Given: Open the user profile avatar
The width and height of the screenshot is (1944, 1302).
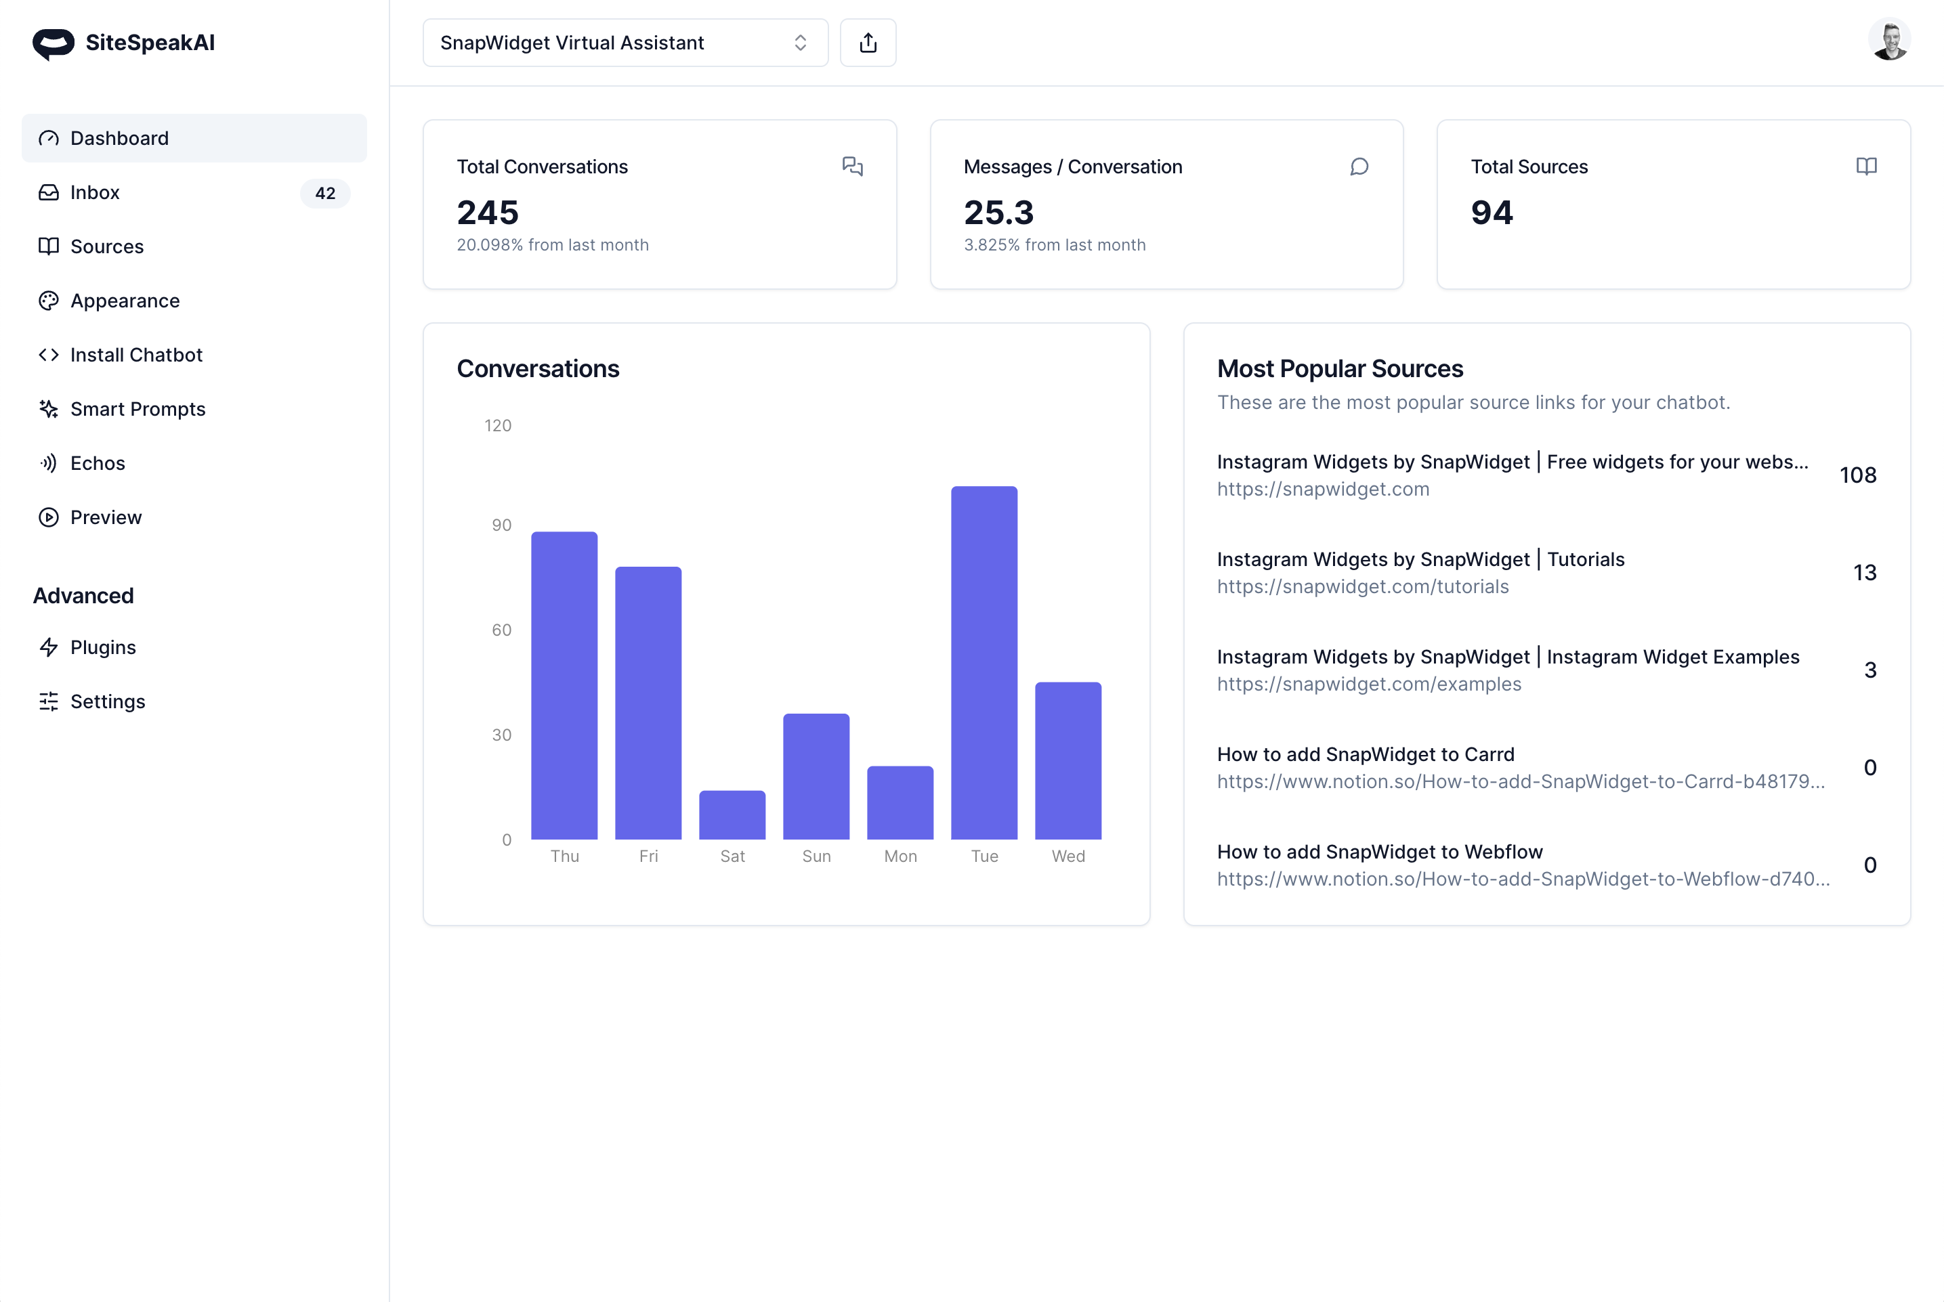Looking at the screenshot, I should click(x=1889, y=41).
